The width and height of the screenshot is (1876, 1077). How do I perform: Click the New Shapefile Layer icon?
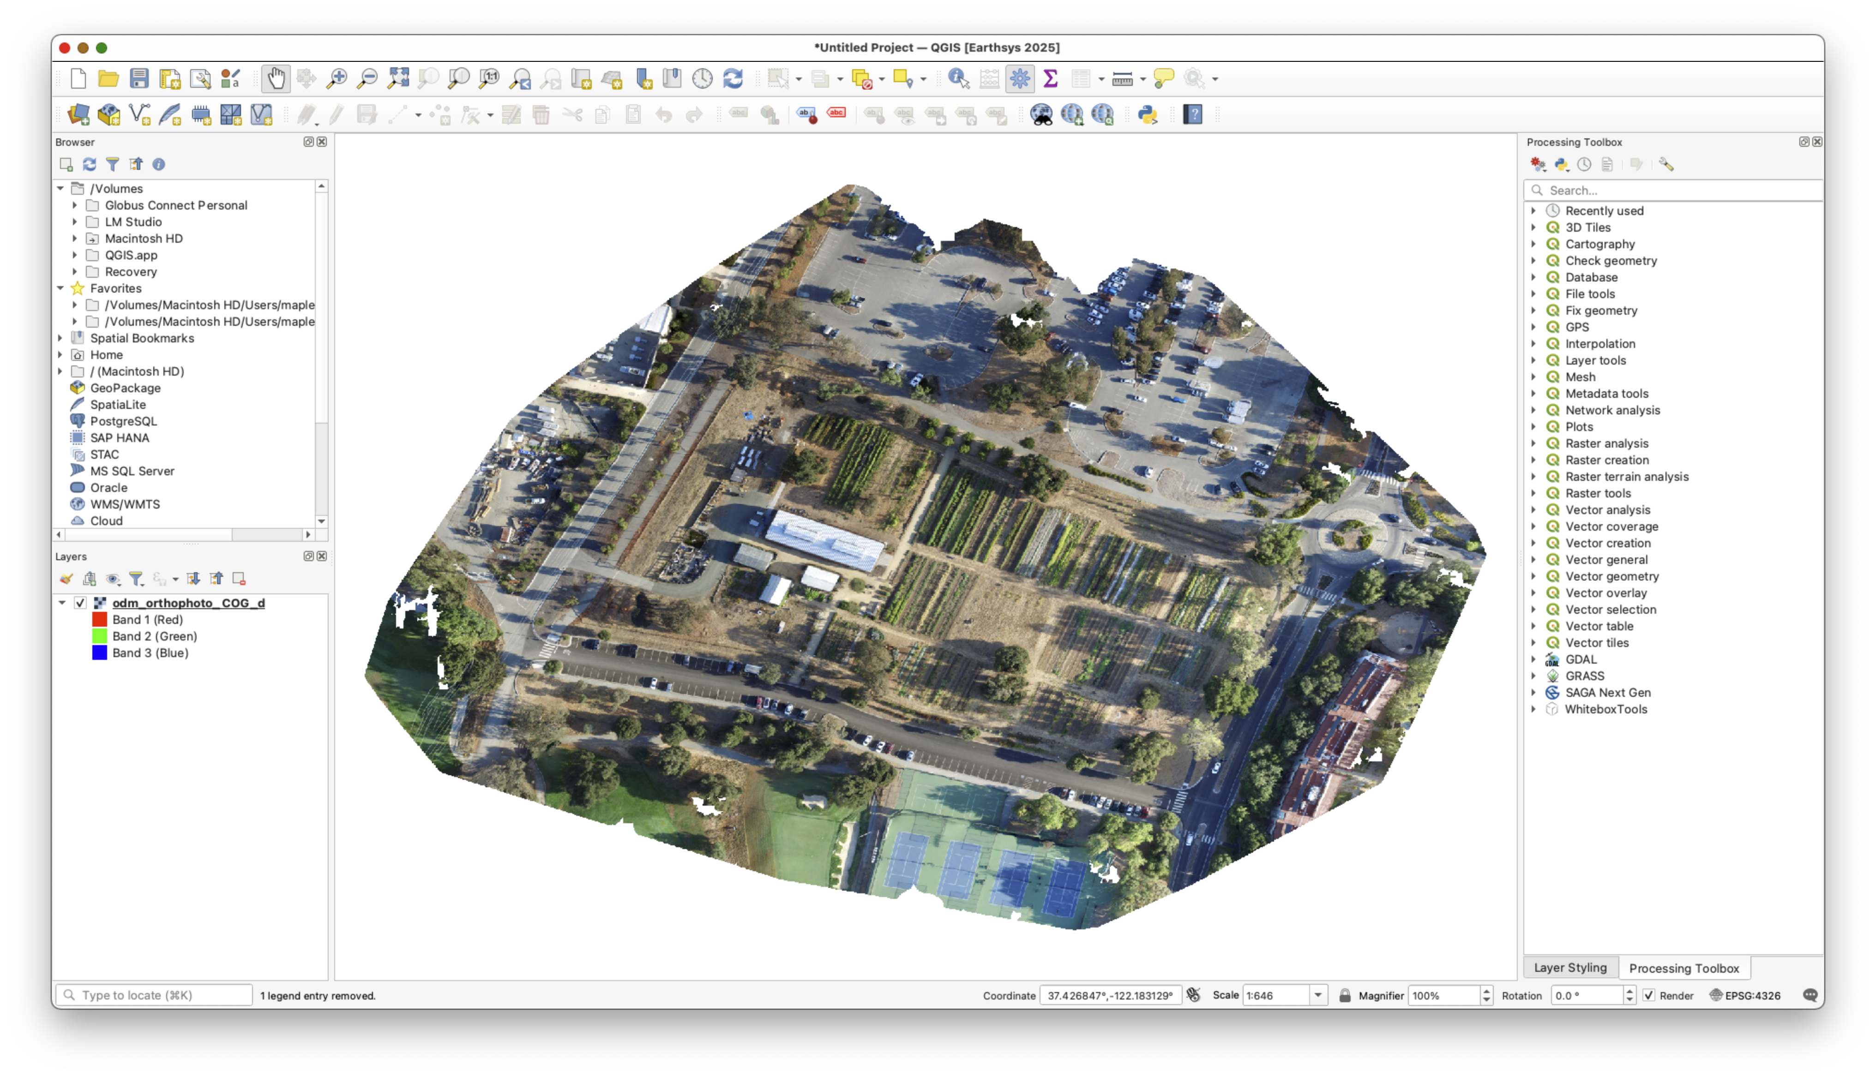point(139,114)
